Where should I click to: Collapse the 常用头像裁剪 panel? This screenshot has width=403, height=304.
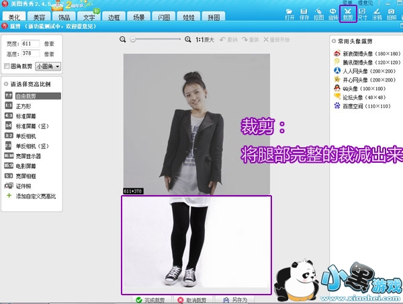(x=334, y=40)
